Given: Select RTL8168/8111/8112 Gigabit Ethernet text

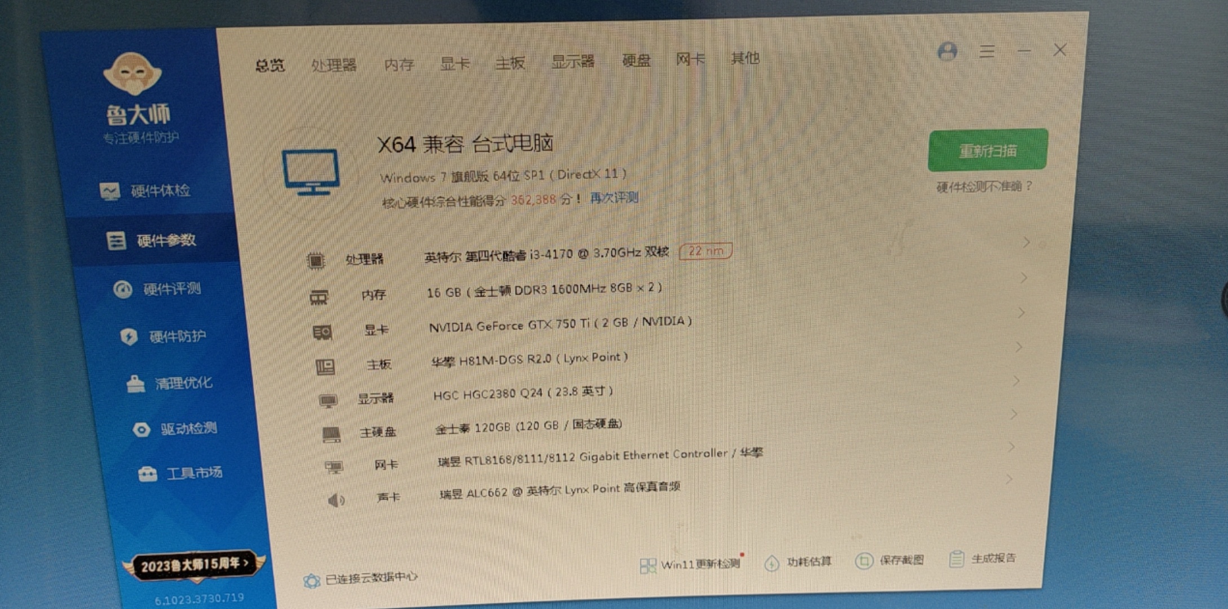Looking at the screenshot, I should (600, 457).
